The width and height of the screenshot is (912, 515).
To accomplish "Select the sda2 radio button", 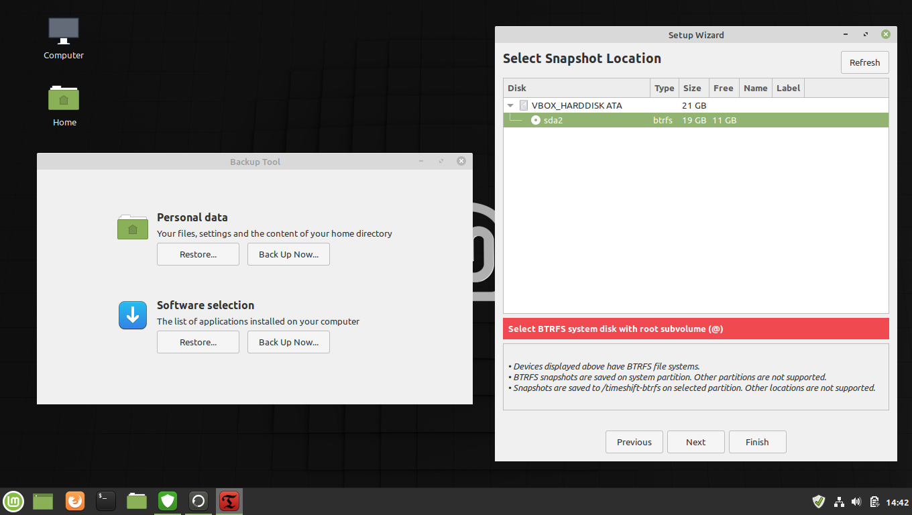I will coord(536,120).
